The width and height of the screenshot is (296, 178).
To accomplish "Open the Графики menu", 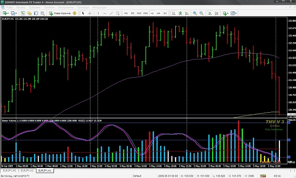I will click(49, 8).
